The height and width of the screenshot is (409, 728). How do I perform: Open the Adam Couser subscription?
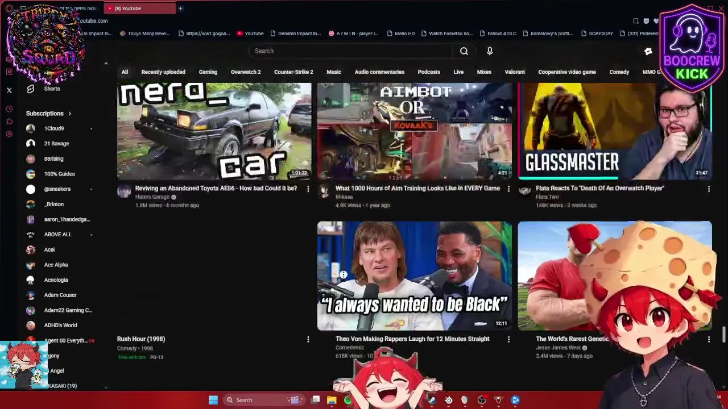pos(60,295)
